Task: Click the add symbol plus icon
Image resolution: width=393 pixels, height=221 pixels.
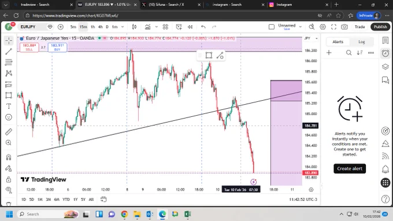Action: 61,27
